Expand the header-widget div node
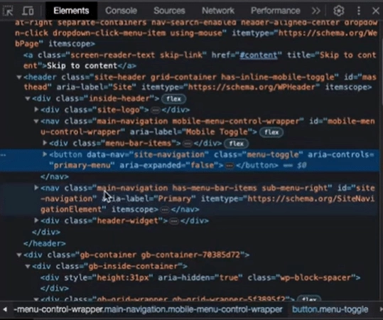Image resolution: width=383 pixels, height=320 pixels. pos(36,220)
